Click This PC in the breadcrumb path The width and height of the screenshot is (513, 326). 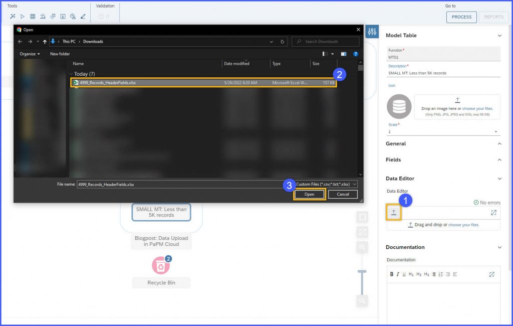[69, 42]
